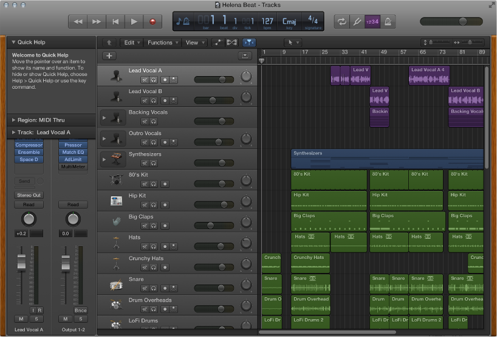Click the Lead Vocal A microphone icon
The height and width of the screenshot is (338, 497).
(116, 76)
